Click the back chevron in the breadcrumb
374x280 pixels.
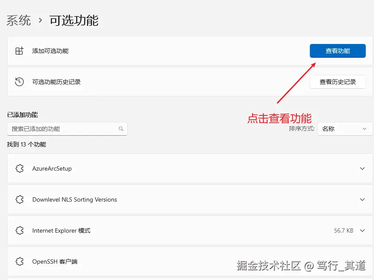(40, 20)
